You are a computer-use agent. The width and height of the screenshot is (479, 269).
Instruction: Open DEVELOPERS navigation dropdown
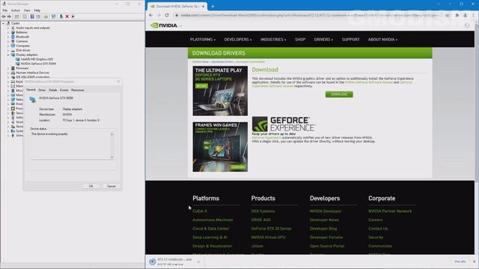click(238, 40)
